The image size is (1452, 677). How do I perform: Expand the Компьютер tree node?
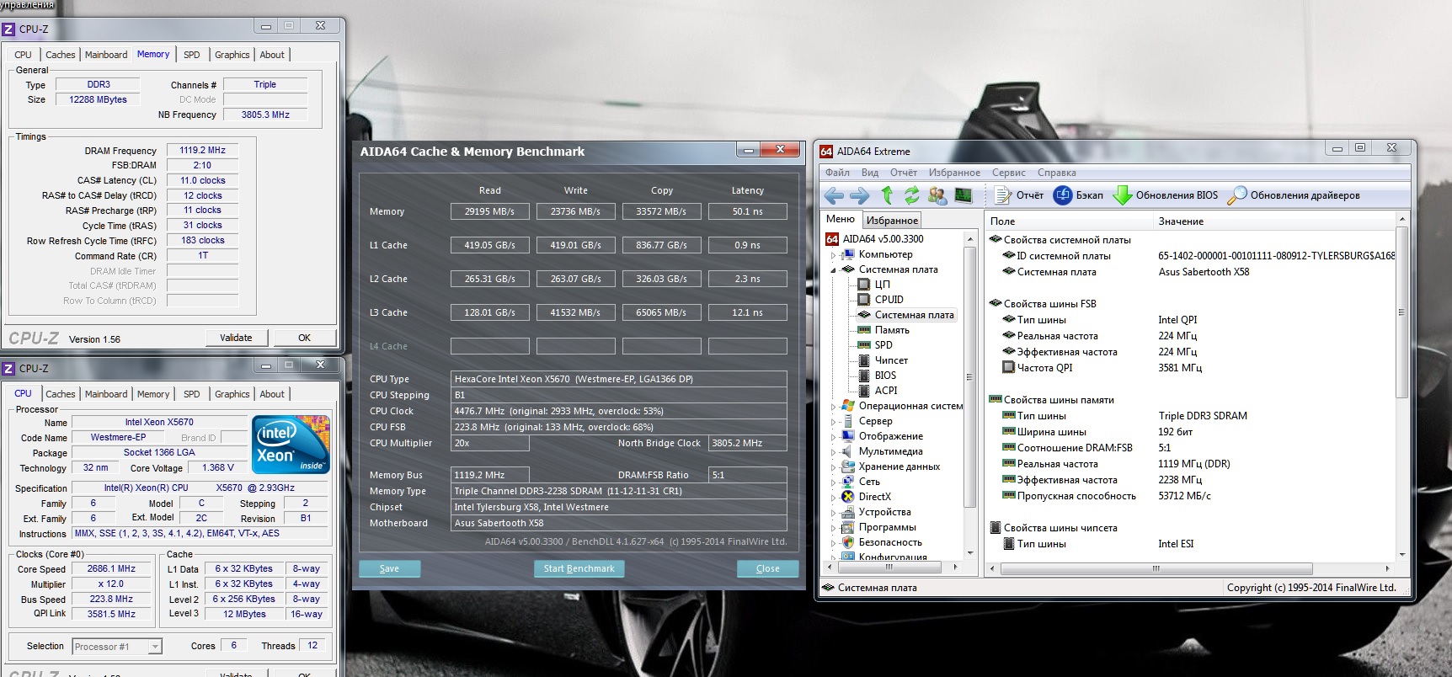tap(834, 255)
